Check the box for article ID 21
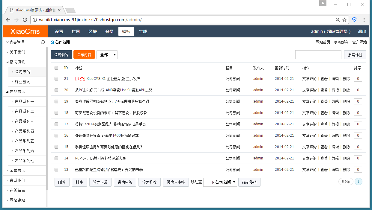 pos(56,79)
